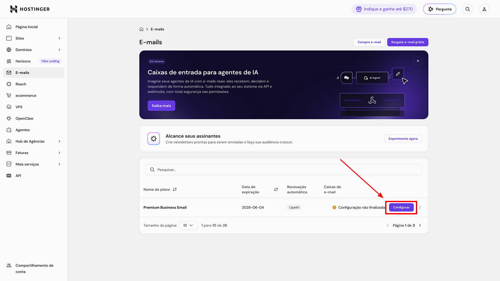The image size is (500, 281).
Task: Click the OpenClaw icon in sidebar
Action: pyautogui.click(x=9, y=118)
